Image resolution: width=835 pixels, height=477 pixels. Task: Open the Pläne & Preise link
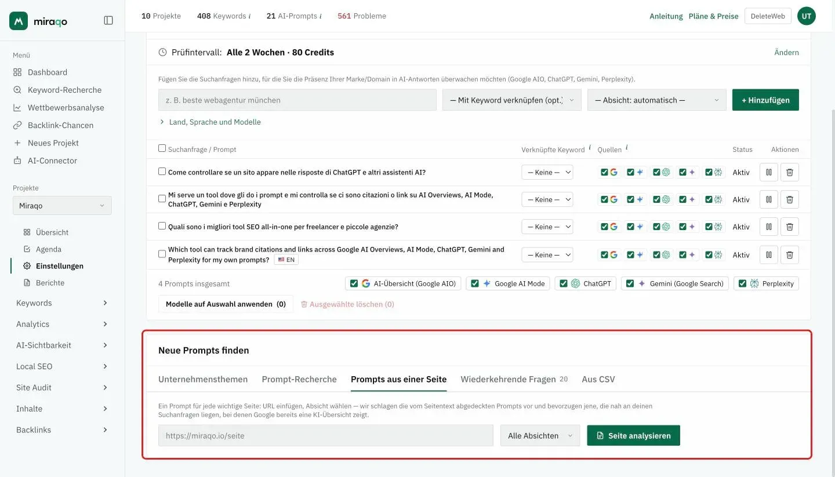coord(713,16)
